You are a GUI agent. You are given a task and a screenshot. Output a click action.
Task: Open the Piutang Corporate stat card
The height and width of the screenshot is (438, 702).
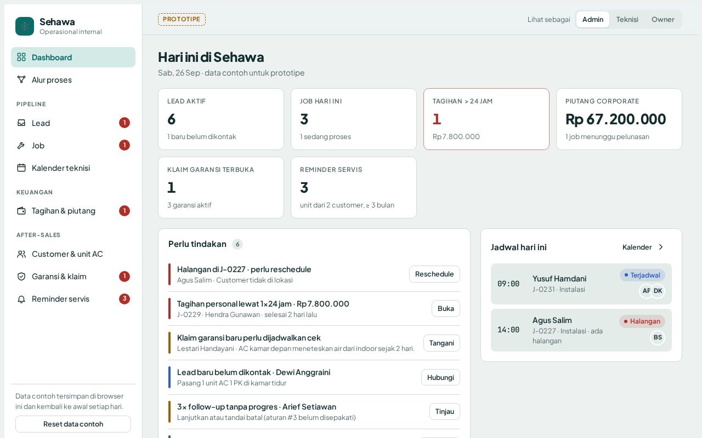pyautogui.click(x=619, y=119)
